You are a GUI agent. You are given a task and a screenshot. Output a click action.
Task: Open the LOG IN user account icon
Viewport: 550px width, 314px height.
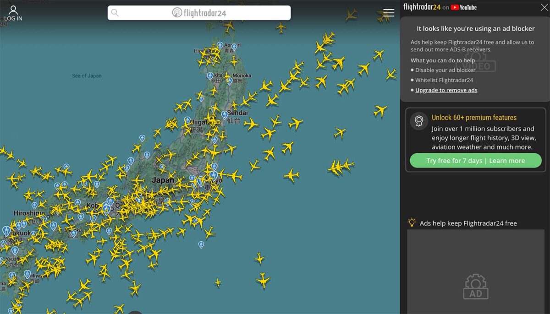point(13,13)
